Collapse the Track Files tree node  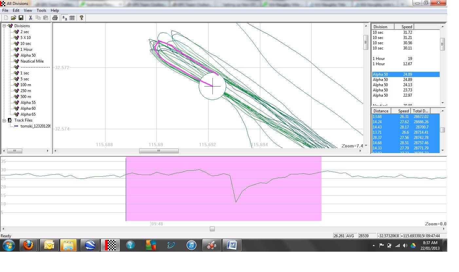[x=4, y=120]
